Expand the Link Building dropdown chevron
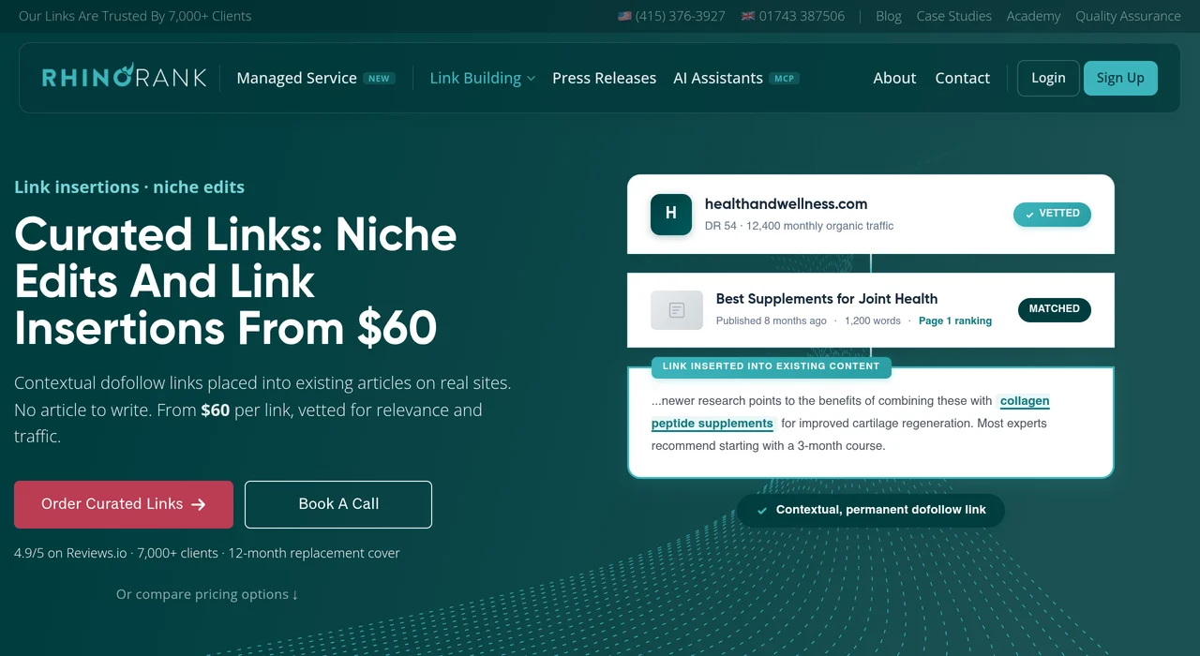Screen dimensions: 1200x656 [x=532, y=79]
